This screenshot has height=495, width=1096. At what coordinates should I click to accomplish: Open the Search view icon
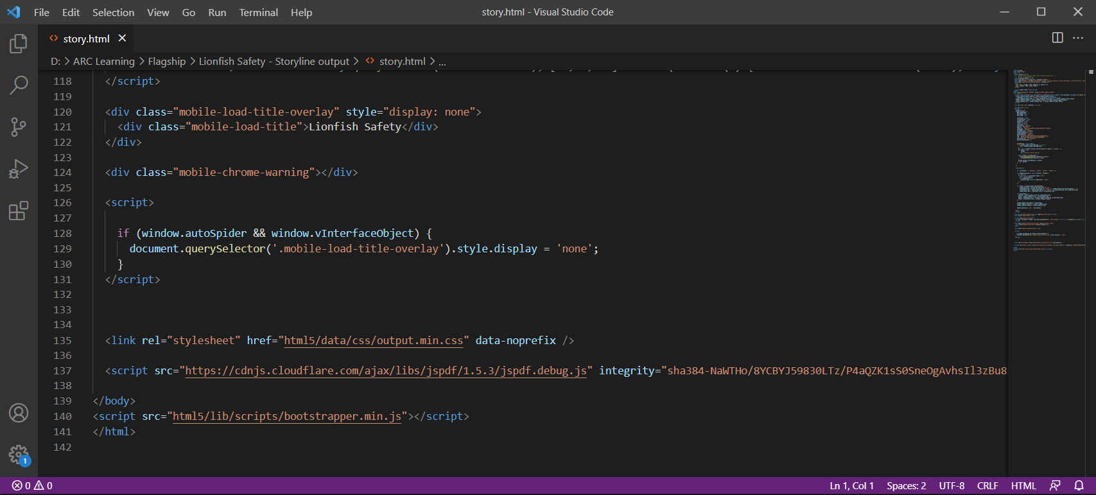(19, 85)
